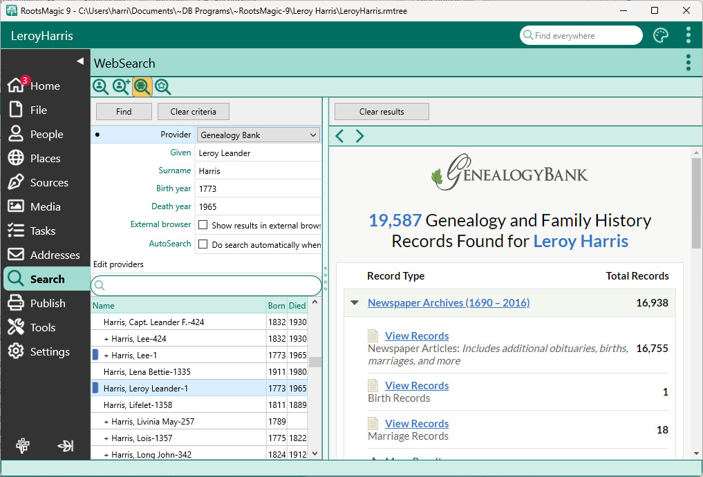Click the advanced person search icon
This screenshot has width=703, height=477.
pyautogui.click(x=122, y=86)
